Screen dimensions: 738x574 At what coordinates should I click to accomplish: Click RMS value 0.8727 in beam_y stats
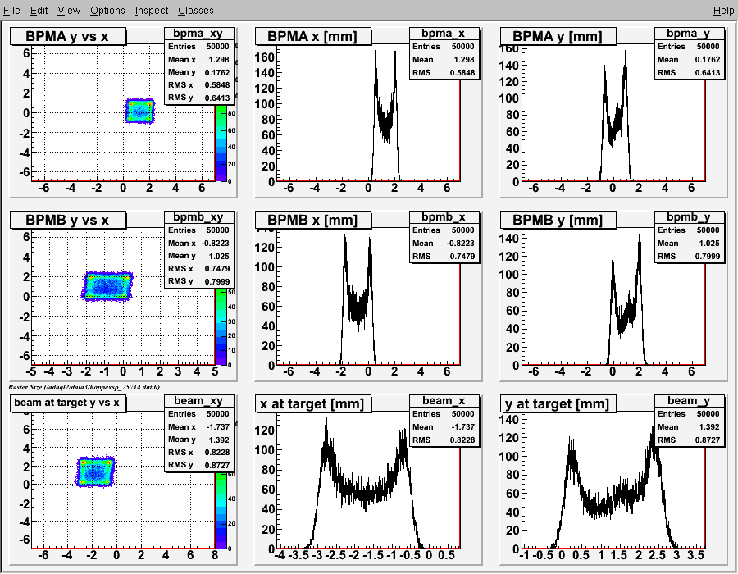pos(708,440)
